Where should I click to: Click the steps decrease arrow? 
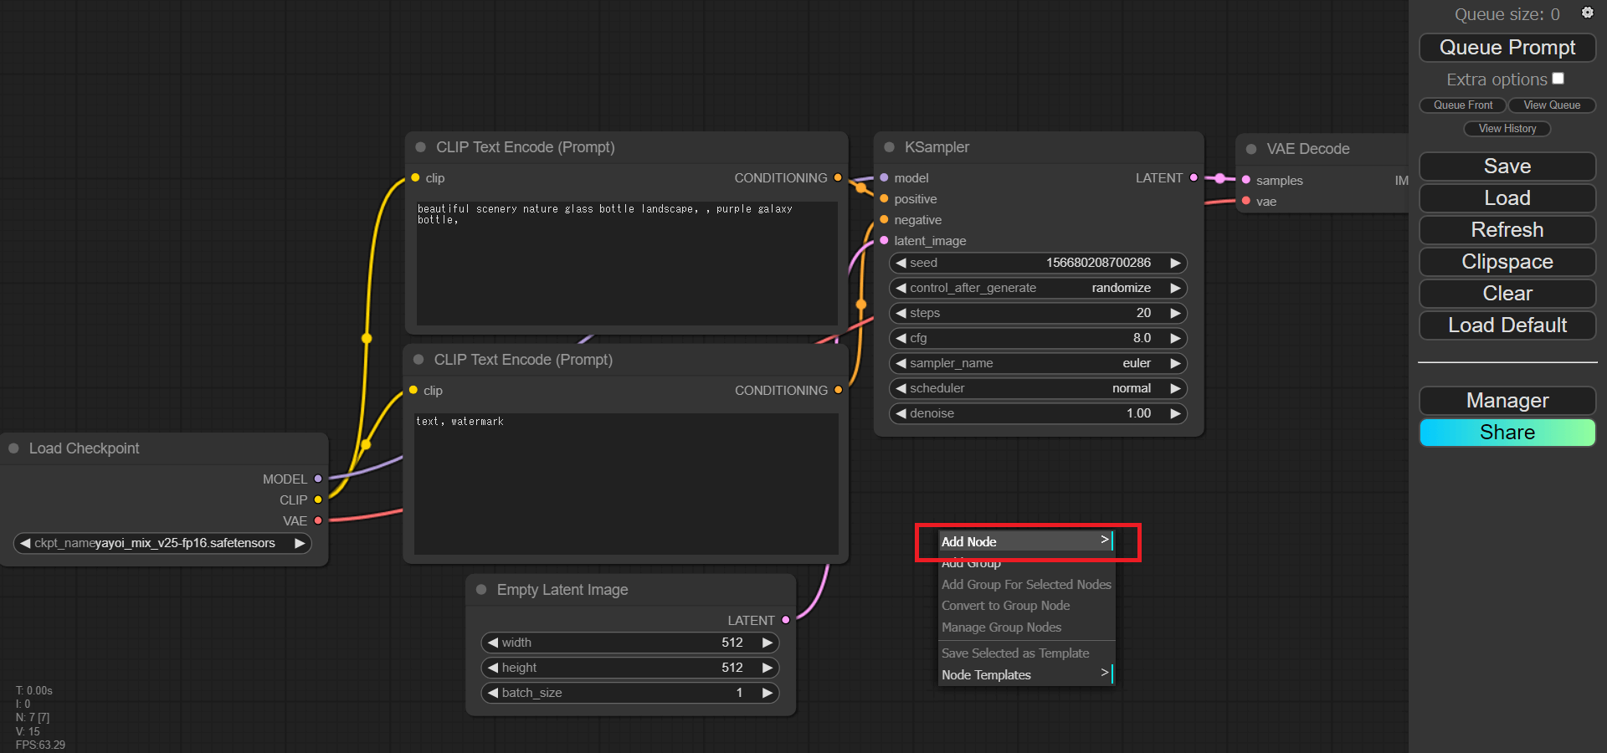point(901,313)
